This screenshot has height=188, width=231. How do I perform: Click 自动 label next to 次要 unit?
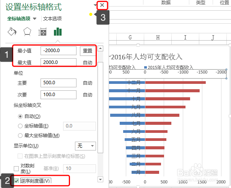[88, 95]
